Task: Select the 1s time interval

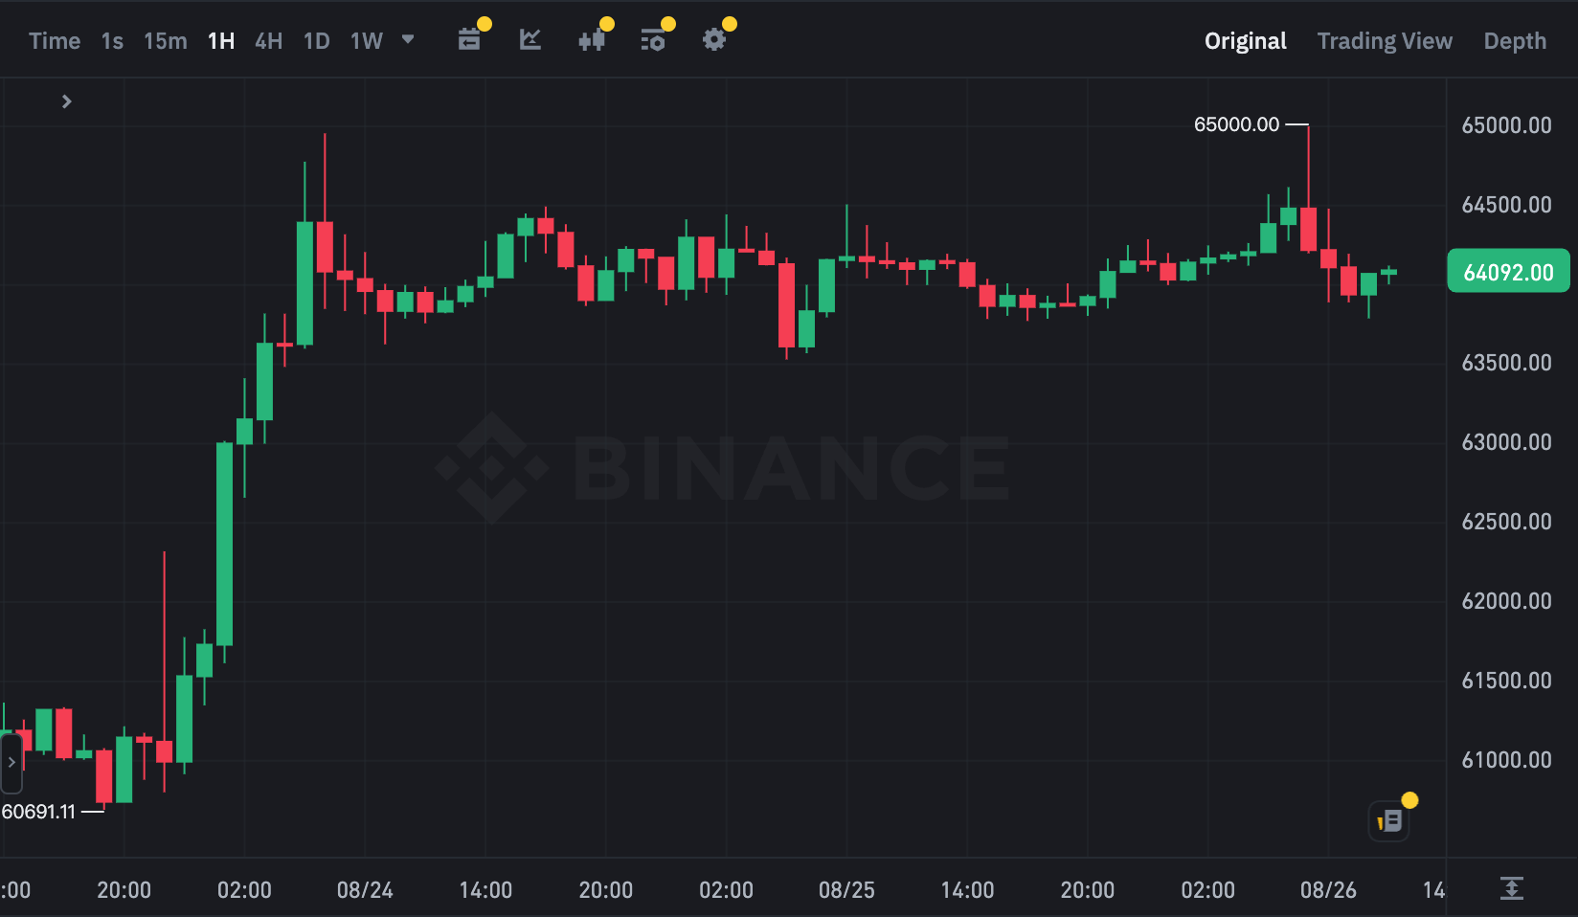Action: pos(112,41)
